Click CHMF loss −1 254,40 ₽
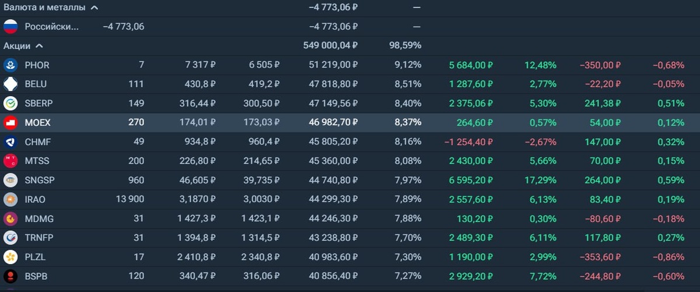Screen dimensions: 700x292 pos(469,142)
